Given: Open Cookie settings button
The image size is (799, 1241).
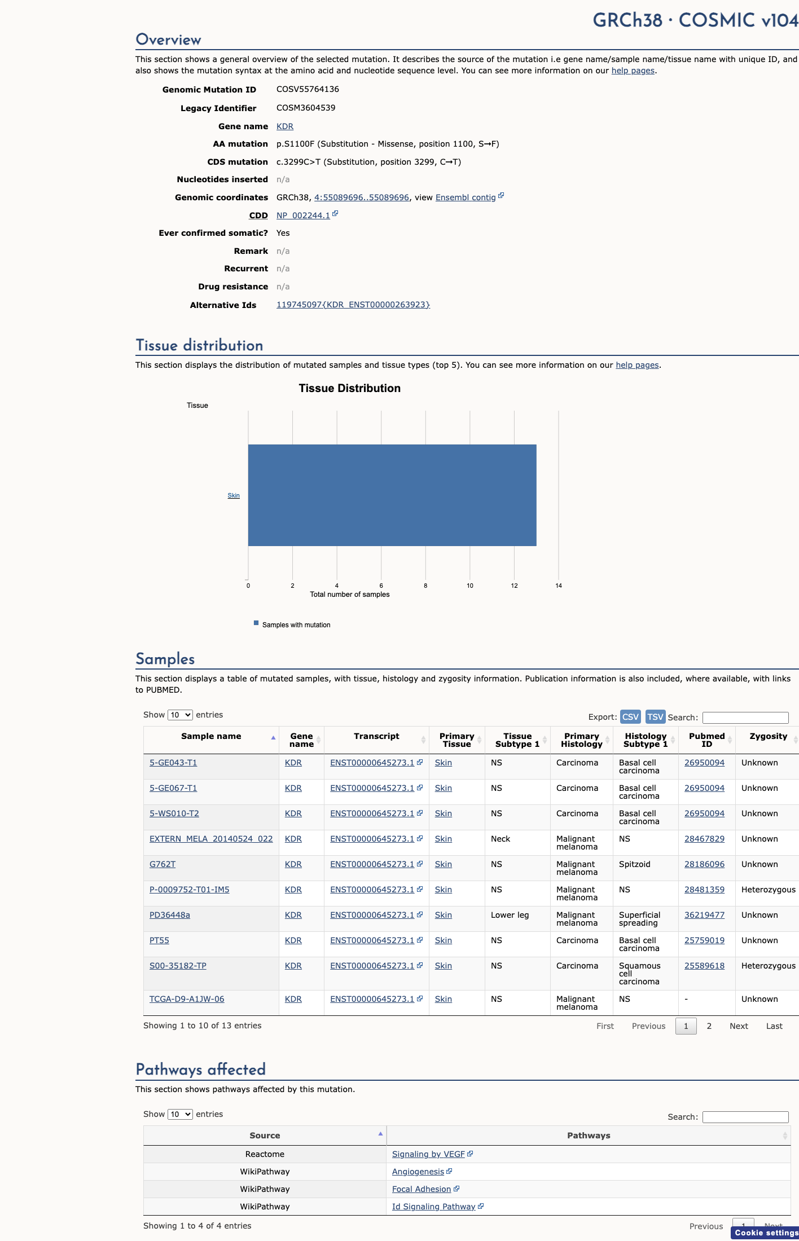Looking at the screenshot, I should (765, 1233).
